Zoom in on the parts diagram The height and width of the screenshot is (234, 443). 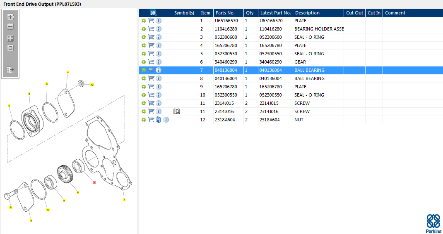[10, 17]
